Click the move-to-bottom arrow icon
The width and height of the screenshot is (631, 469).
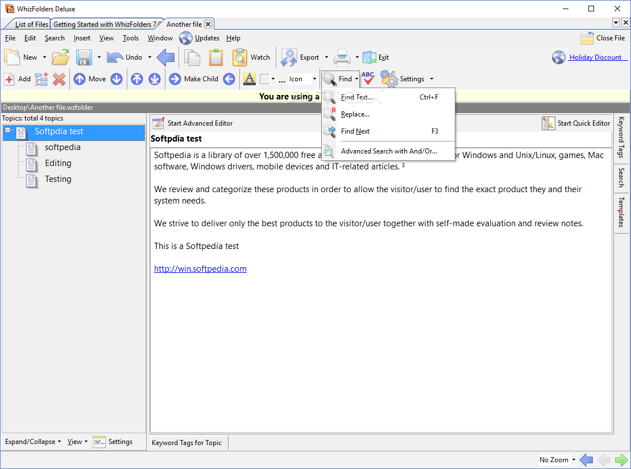(x=155, y=79)
